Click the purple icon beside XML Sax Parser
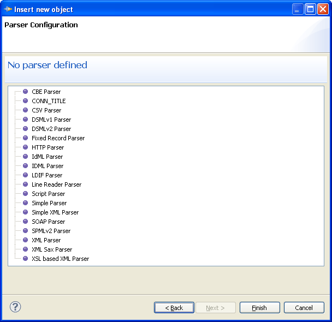This screenshot has height=322, width=332. (x=26, y=249)
